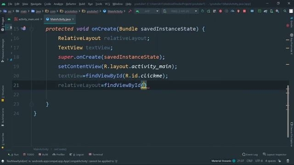Open the Tools menu
Image resolution: width=294 pixels, height=165 pixels.
pyautogui.click(x=99, y=4)
